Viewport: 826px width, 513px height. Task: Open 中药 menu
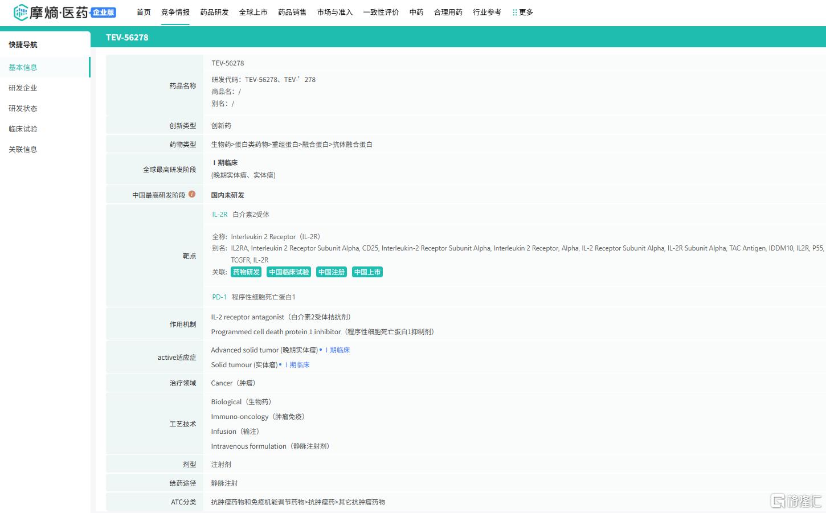416,12
